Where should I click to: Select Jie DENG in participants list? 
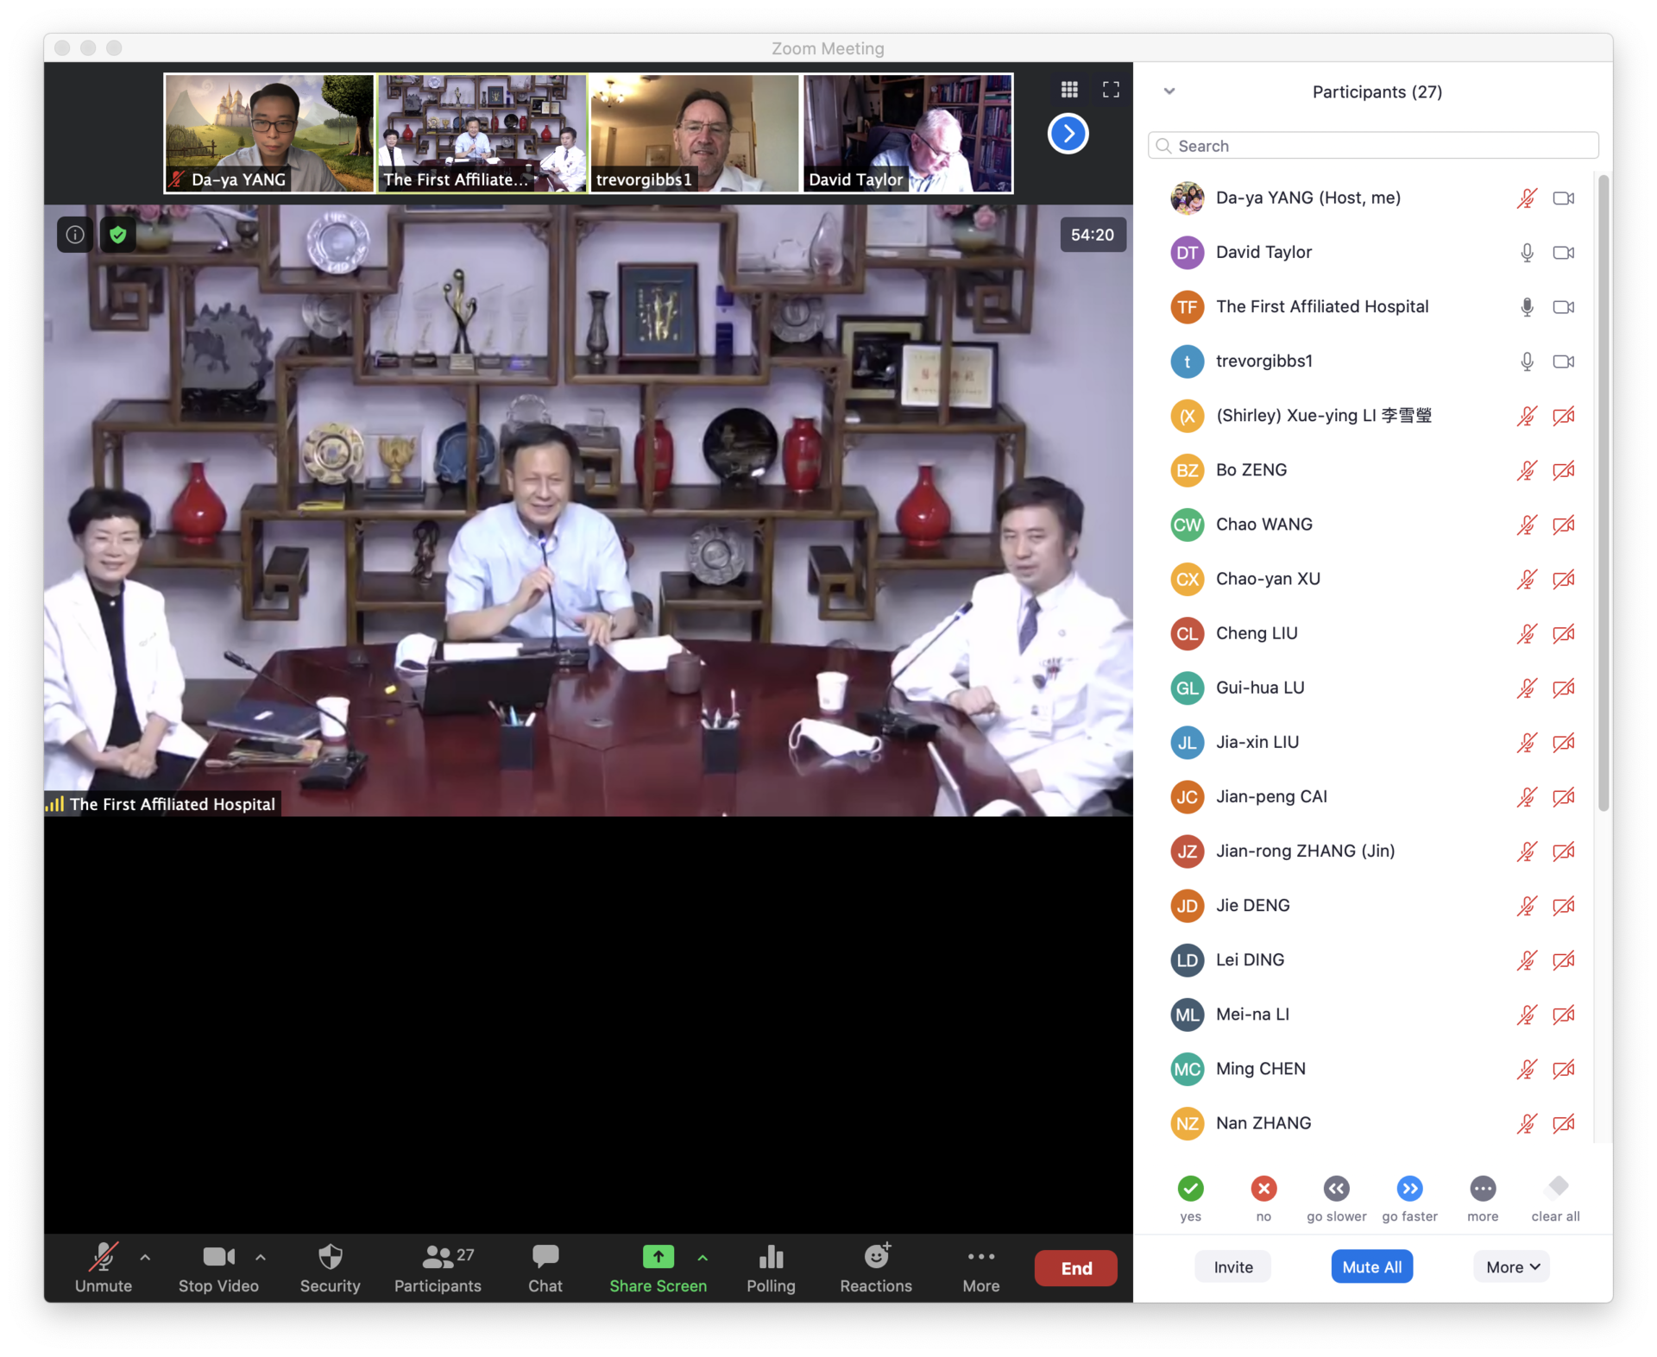[x=1372, y=905]
